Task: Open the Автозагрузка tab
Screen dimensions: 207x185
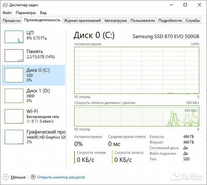Action: [115, 21]
